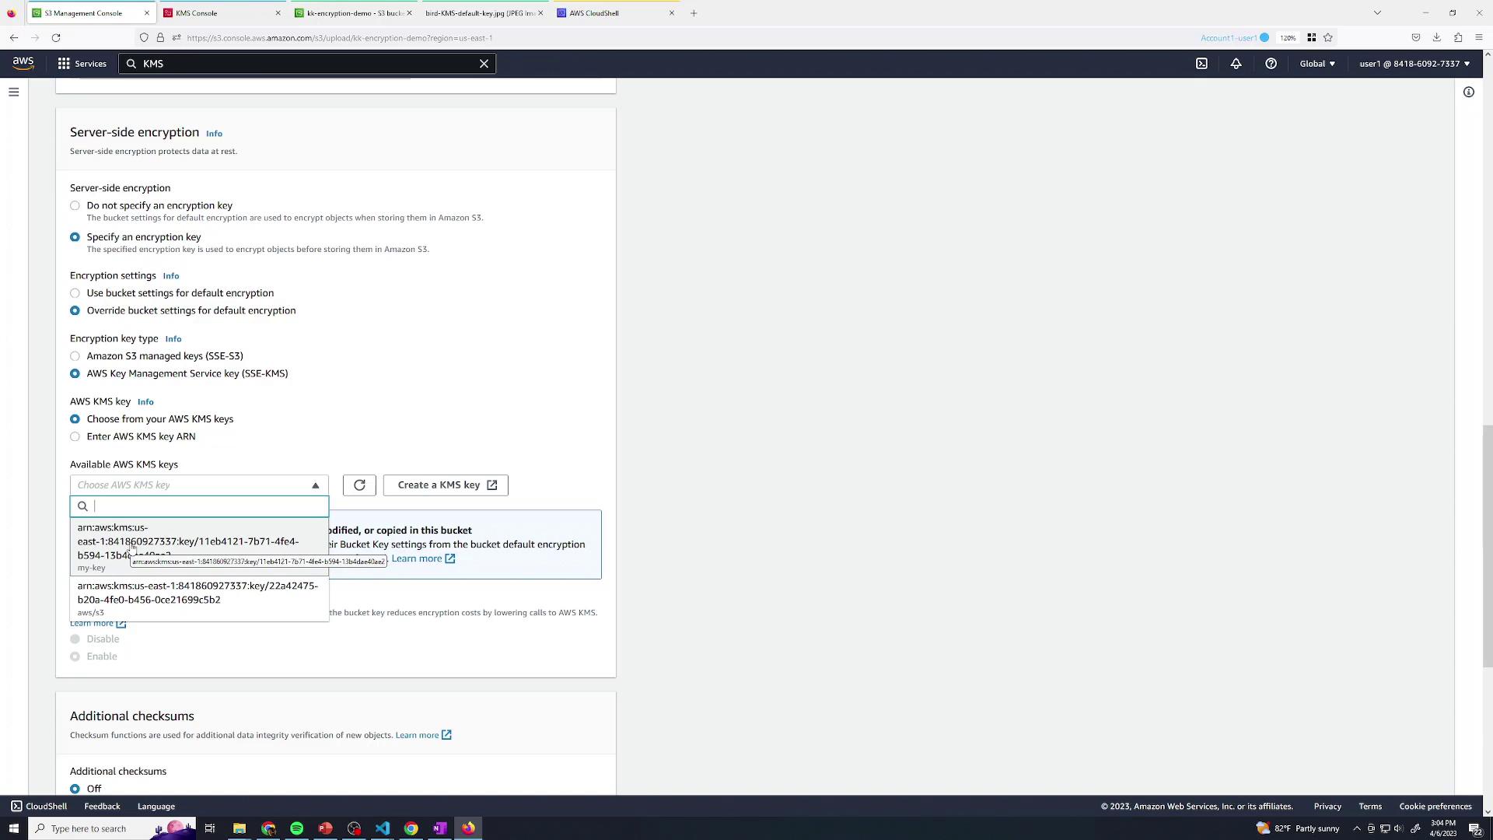This screenshot has width=1493, height=840.
Task: Click the refresh KMS keys button
Action: (x=359, y=485)
